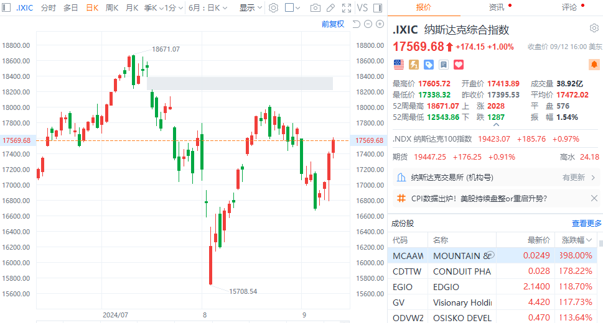Select 月K monthly candlestick view
Image resolution: width=603 pixels, height=323 pixels.
[132, 7]
